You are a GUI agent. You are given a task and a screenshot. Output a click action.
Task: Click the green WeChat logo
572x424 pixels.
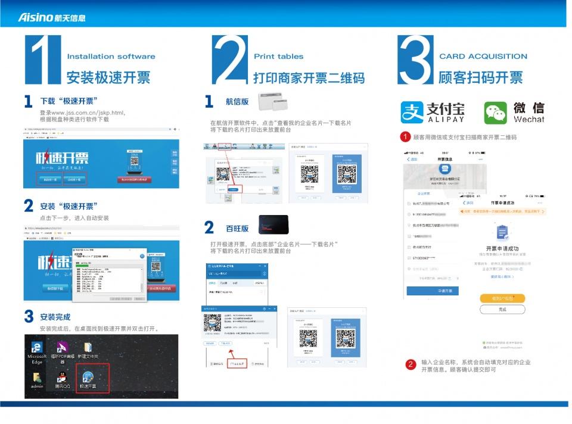point(495,113)
